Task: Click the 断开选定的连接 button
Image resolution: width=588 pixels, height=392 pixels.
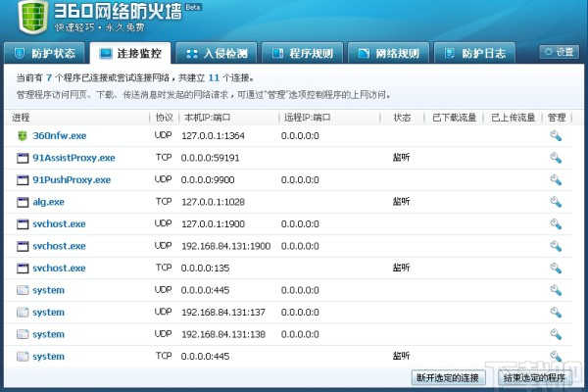Action: tap(448, 377)
